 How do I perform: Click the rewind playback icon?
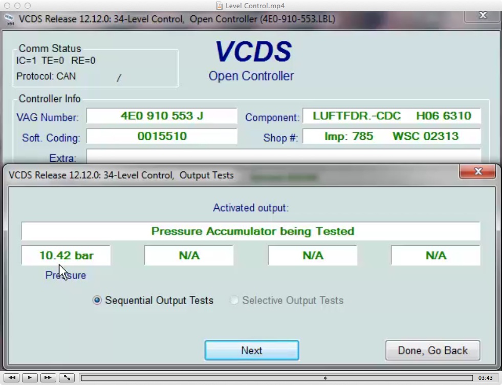tap(12, 378)
